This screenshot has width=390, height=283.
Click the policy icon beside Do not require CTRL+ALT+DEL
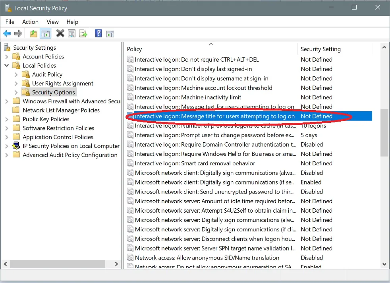130,60
